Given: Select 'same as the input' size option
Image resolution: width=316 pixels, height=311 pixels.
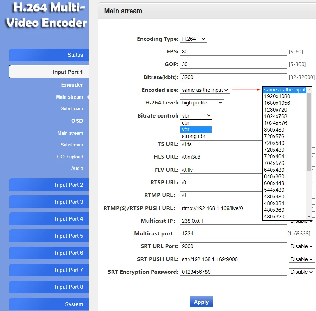Looking at the screenshot, I should pos(284,90).
